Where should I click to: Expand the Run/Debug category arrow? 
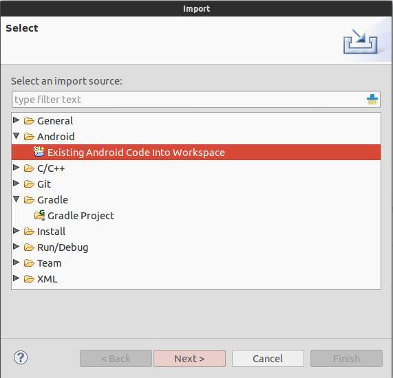(17, 246)
